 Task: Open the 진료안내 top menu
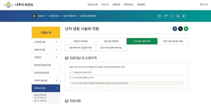[116, 4]
